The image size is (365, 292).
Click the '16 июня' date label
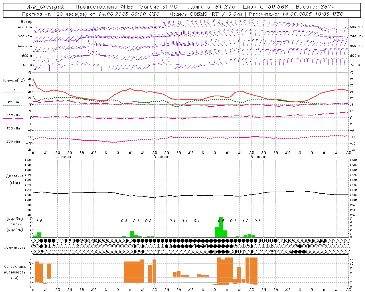(x=256, y=157)
